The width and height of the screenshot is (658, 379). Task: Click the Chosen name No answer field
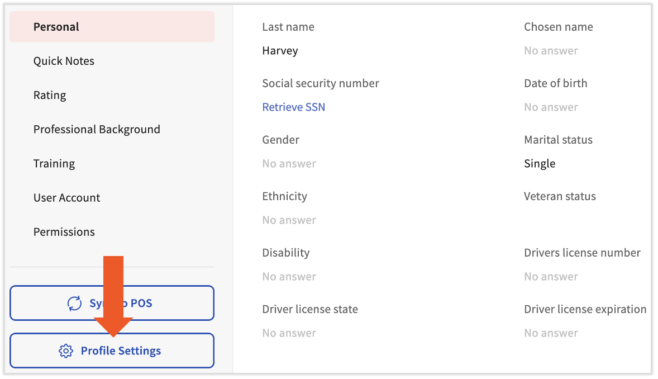click(551, 50)
